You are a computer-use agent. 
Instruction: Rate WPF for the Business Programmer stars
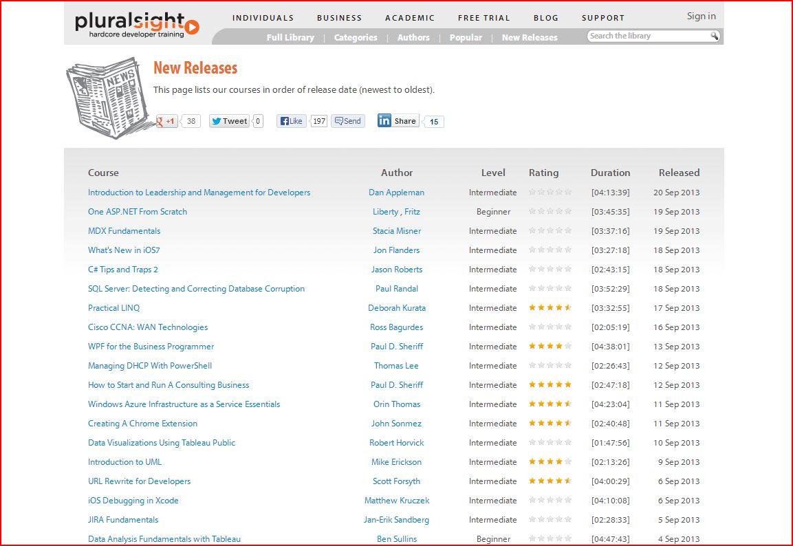click(550, 347)
